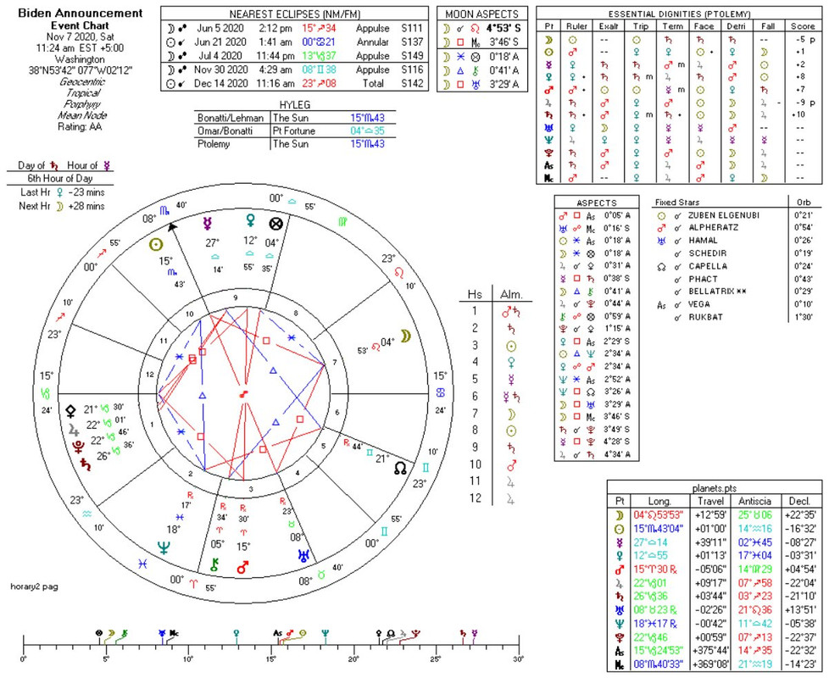The width and height of the screenshot is (829, 678).
Task: Click the 'MOON ASPECTS' heading
Action: (x=482, y=14)
